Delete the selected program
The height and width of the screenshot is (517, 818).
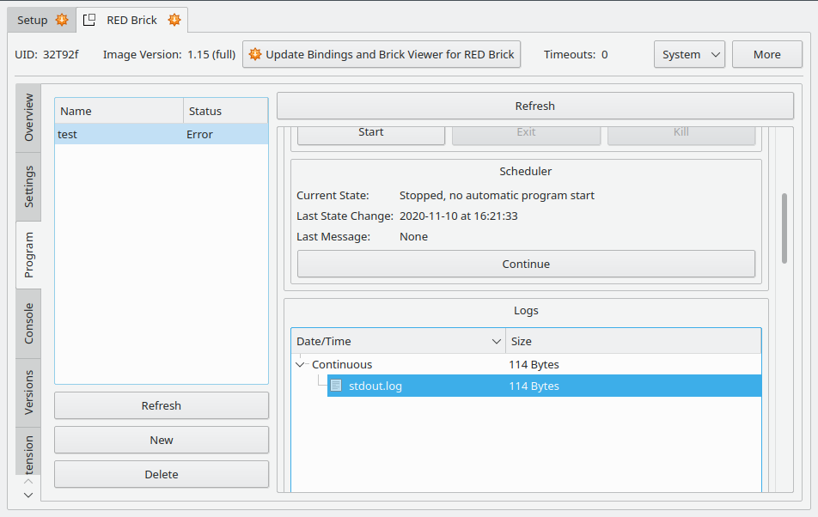click(162, 474)
